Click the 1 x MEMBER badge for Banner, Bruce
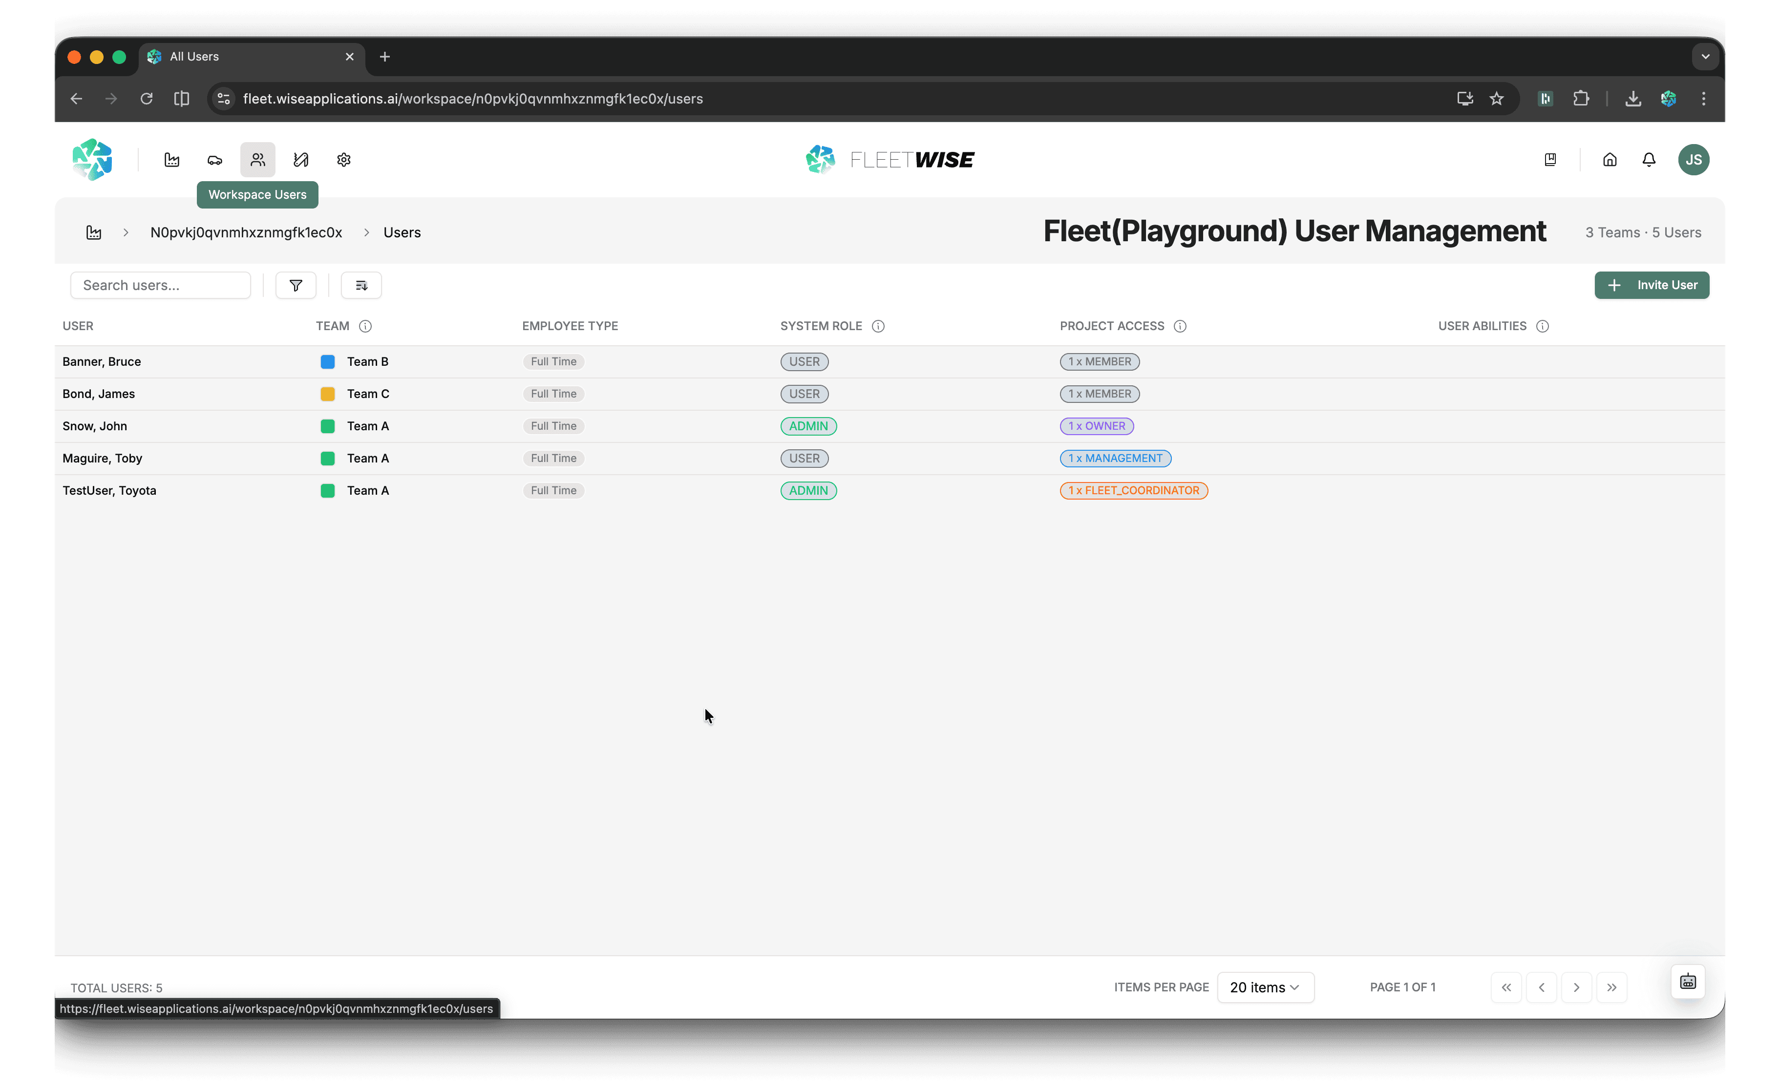Image resolution: width=1780 pixels, height=1091 pixels. pos(1100,362)
